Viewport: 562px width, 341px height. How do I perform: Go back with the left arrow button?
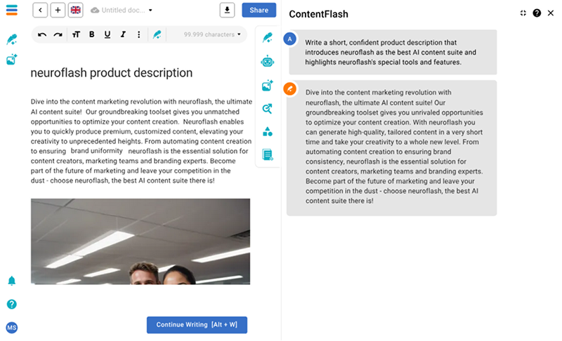pyautogui.click(x=40, y=10)
